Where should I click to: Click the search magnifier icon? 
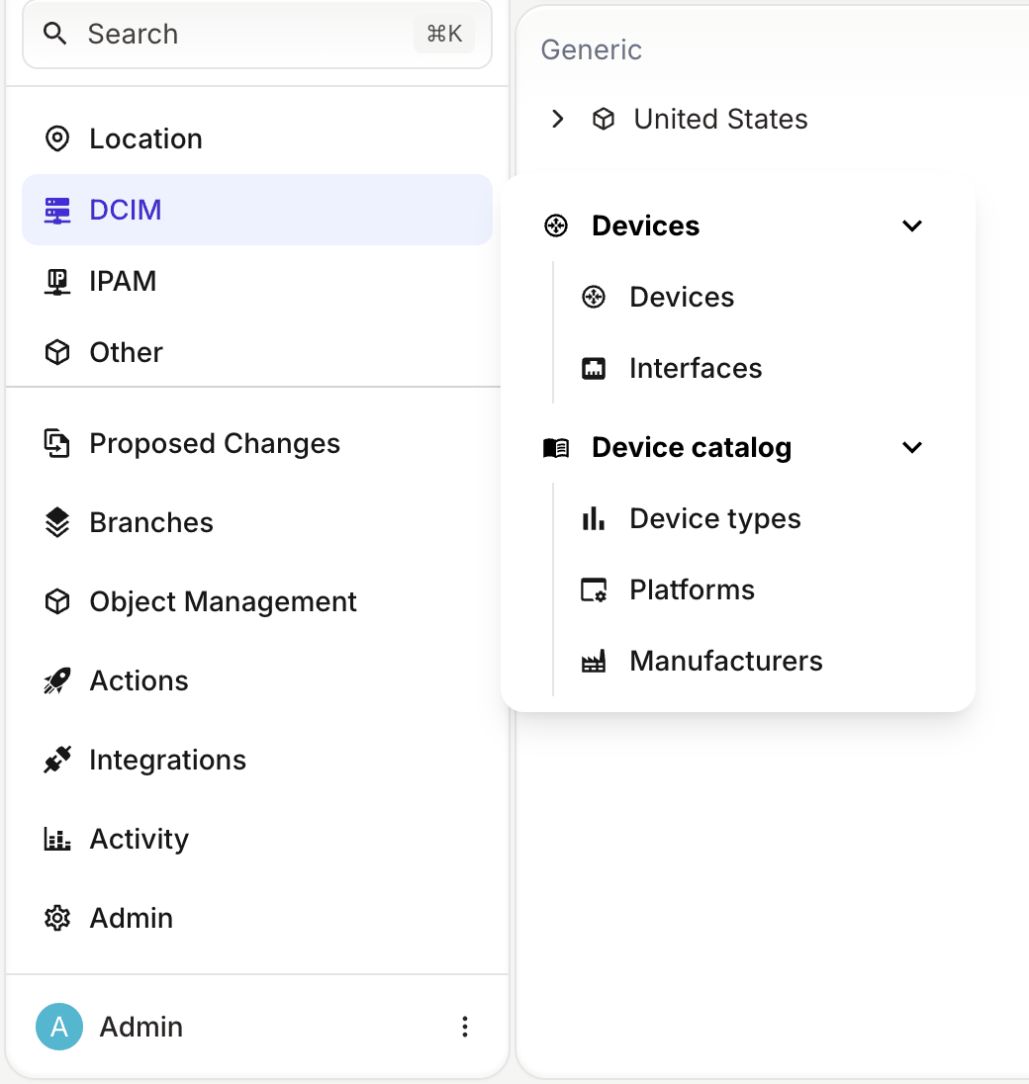54,34
